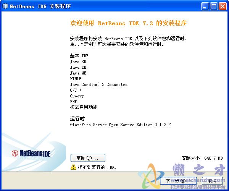Image resolution: width=229 pixels, height=191 pixels.
Task: Select the Java ME entry
Action: point(78,73)
